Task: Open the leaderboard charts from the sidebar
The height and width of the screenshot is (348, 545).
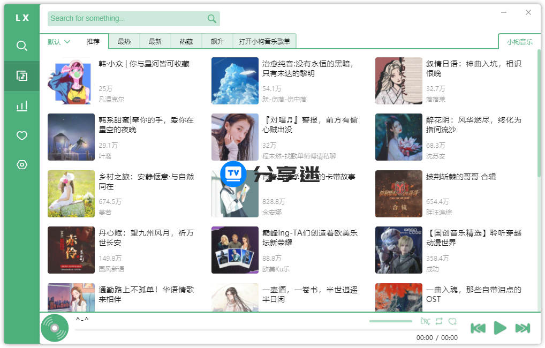Action: tap(21, 105)
